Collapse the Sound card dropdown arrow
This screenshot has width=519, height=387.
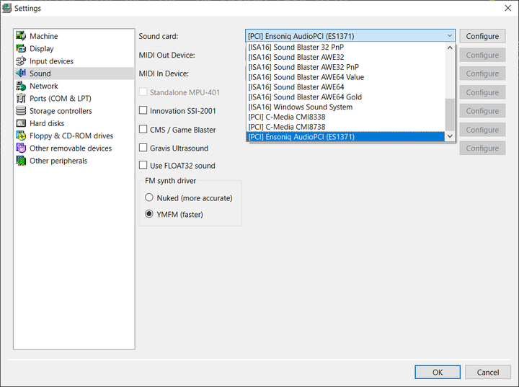click(x=450, y=36)
